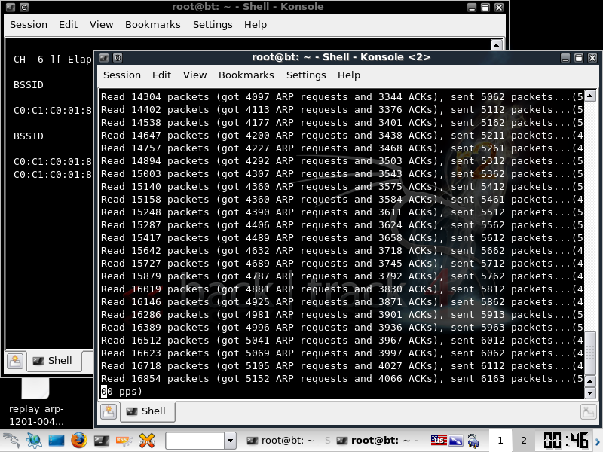Click the new session icon in back Konsole
603x452 pixels.
[x=14, y=361]
